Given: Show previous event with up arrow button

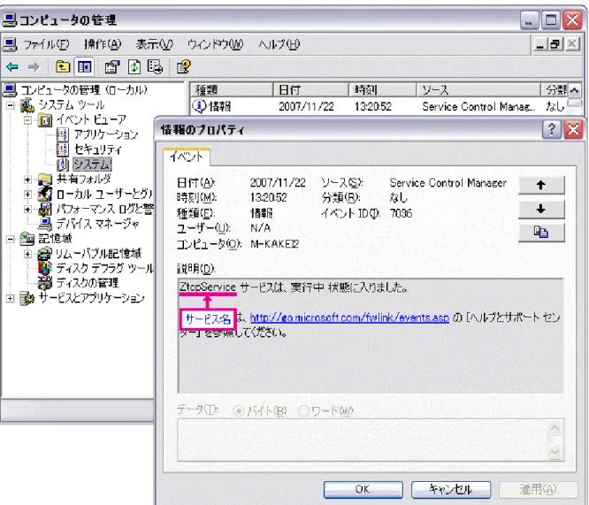Looking at the screenshot, I should pyautogui.click(x=541, y=185).
